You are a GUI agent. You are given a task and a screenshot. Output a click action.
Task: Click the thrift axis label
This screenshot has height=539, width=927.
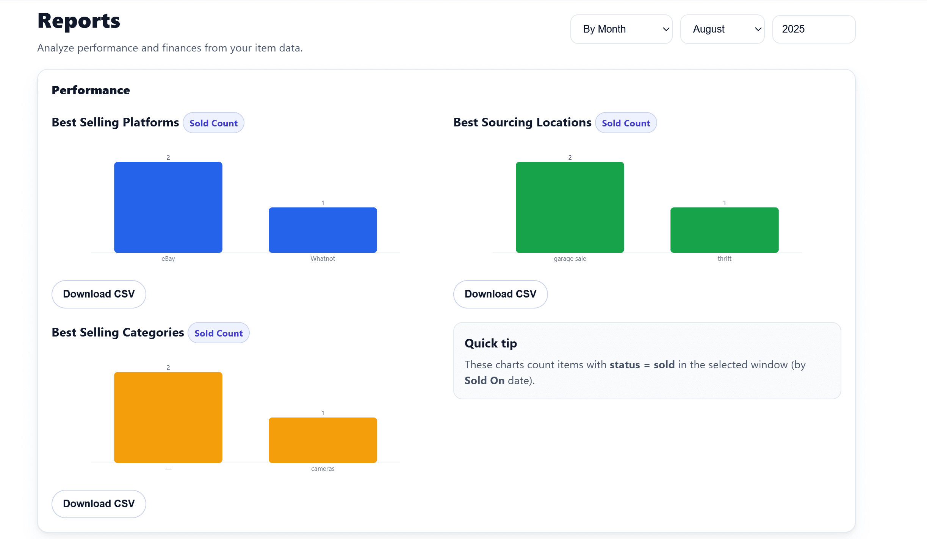coord(724,259)
